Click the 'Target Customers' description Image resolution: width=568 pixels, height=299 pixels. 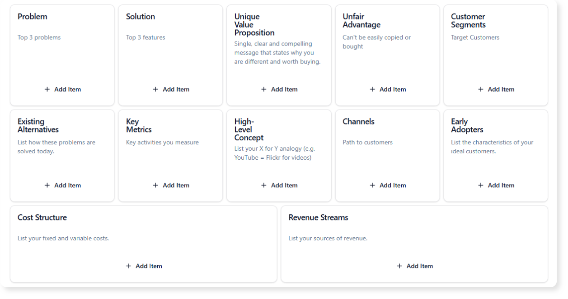475,37
